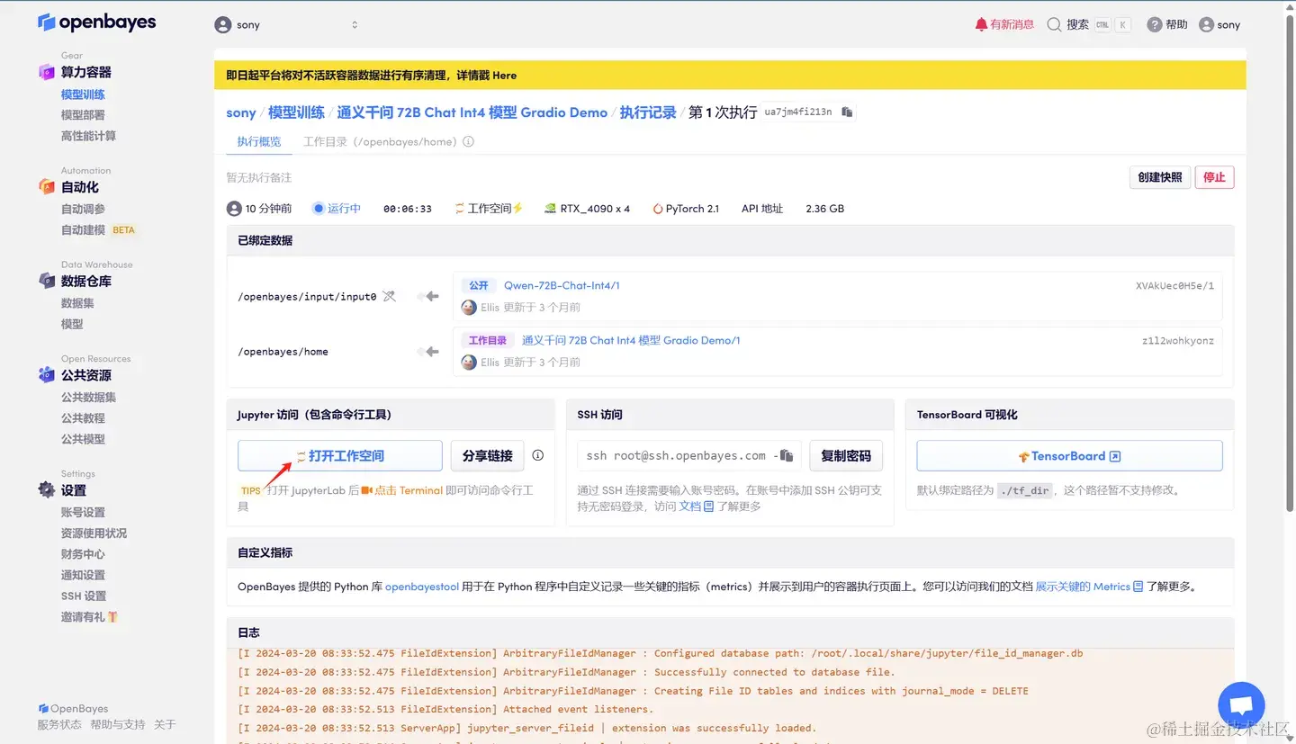Screen dimensions: 1296x744
Task: Stop the run with the 停止 button
Action: (x=1215, y=177)
